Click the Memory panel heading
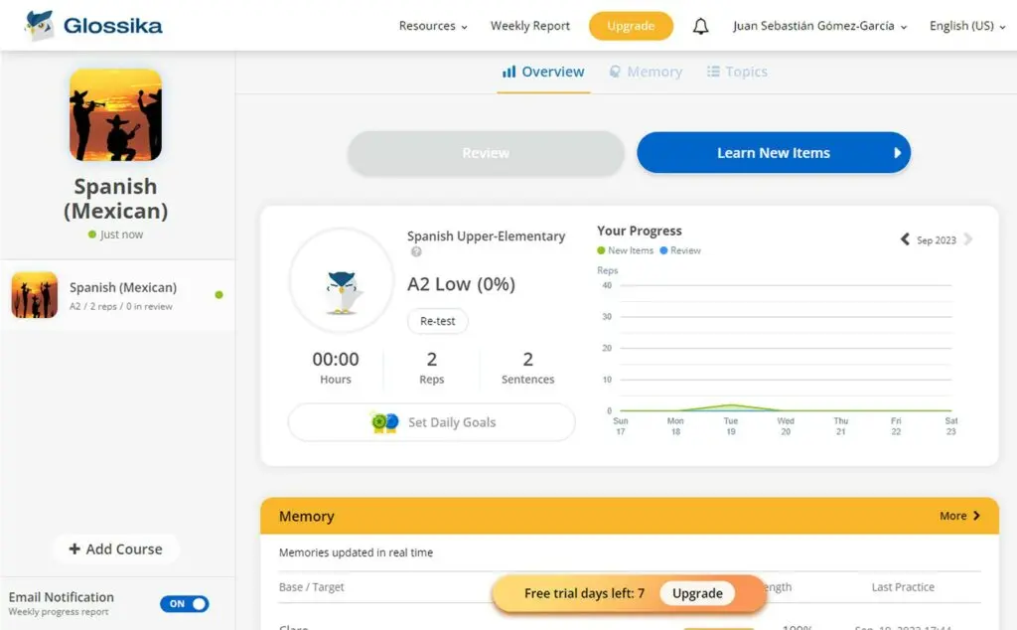Screen dimensions: 1017x630 [x=306, y=516]
